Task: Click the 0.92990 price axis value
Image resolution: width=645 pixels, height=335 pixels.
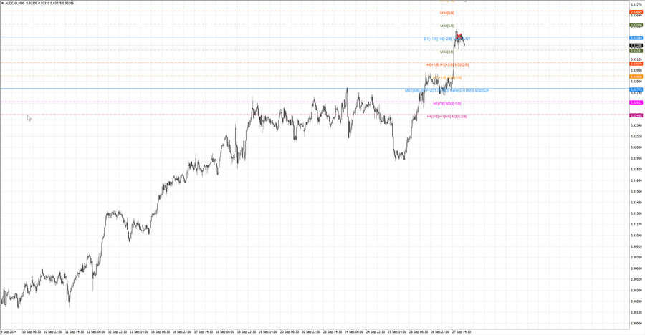Action: 636,70
